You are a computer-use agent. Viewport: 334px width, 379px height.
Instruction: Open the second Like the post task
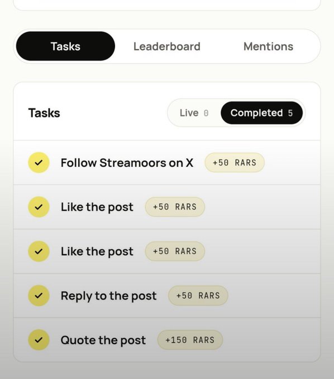tap(167, 251)
